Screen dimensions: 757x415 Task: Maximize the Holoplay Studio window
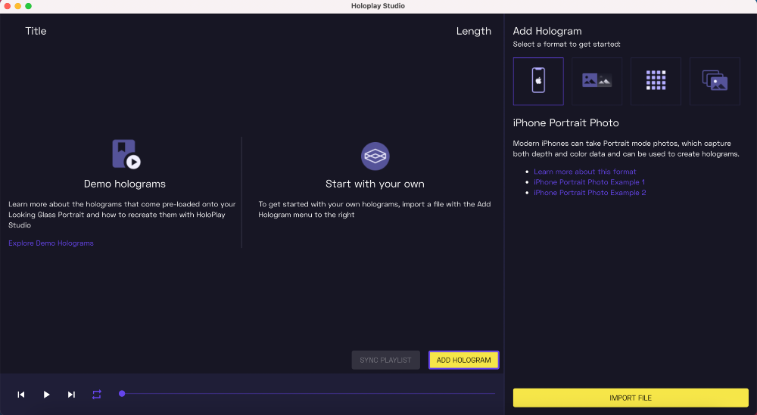coord(29,6)
